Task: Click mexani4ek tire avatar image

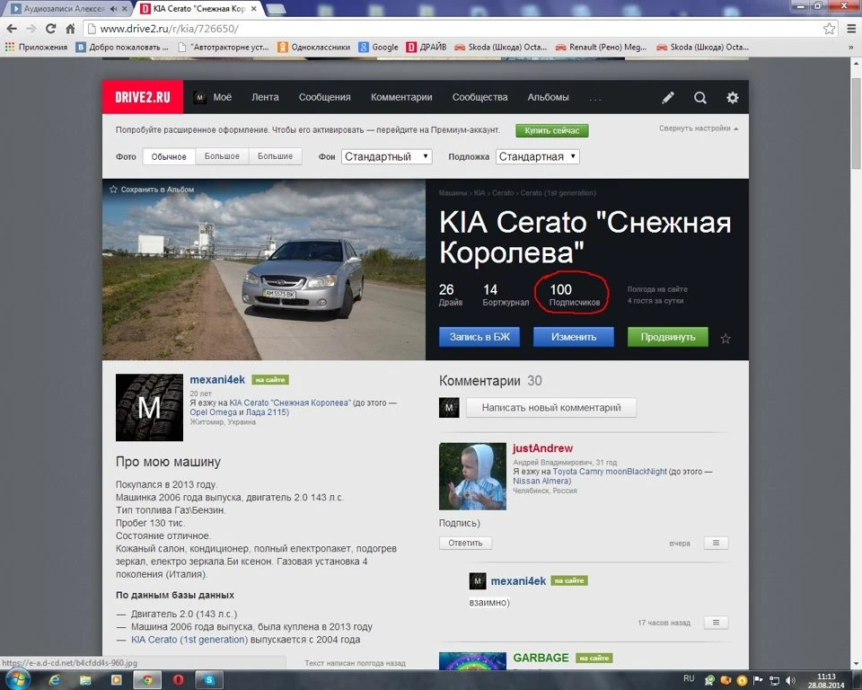Action: pos(149,408)
